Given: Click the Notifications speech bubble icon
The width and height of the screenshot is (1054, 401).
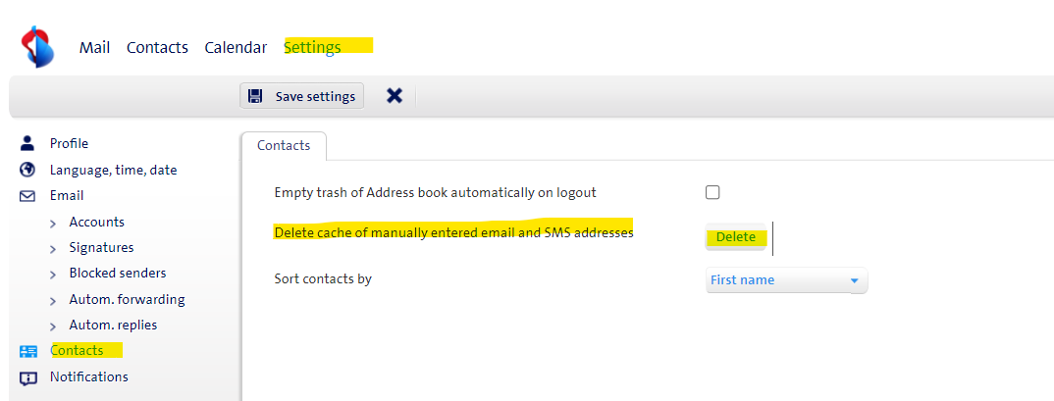Looking at the screenshot, I should tap(27, 377).
